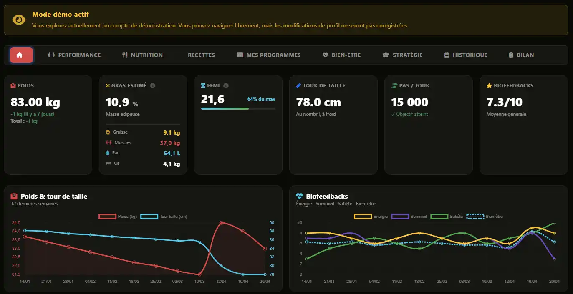The height and width of the screenshot is (294, 573).
Task: Click the 10,9 % body fat value
Action: [122, 102]
